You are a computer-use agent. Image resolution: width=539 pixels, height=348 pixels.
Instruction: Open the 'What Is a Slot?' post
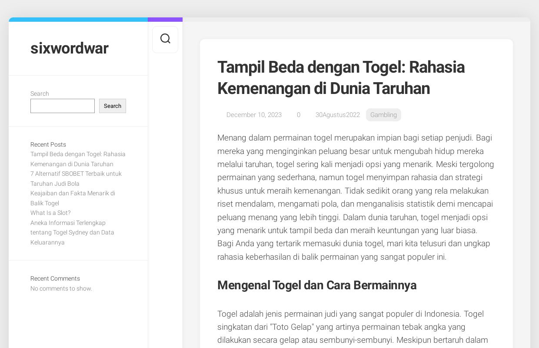(x=50, y=213)
